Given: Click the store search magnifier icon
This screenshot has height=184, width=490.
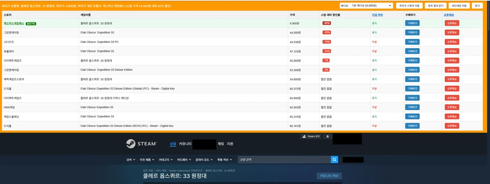Looking at the screenshot, I should (334, 160).
